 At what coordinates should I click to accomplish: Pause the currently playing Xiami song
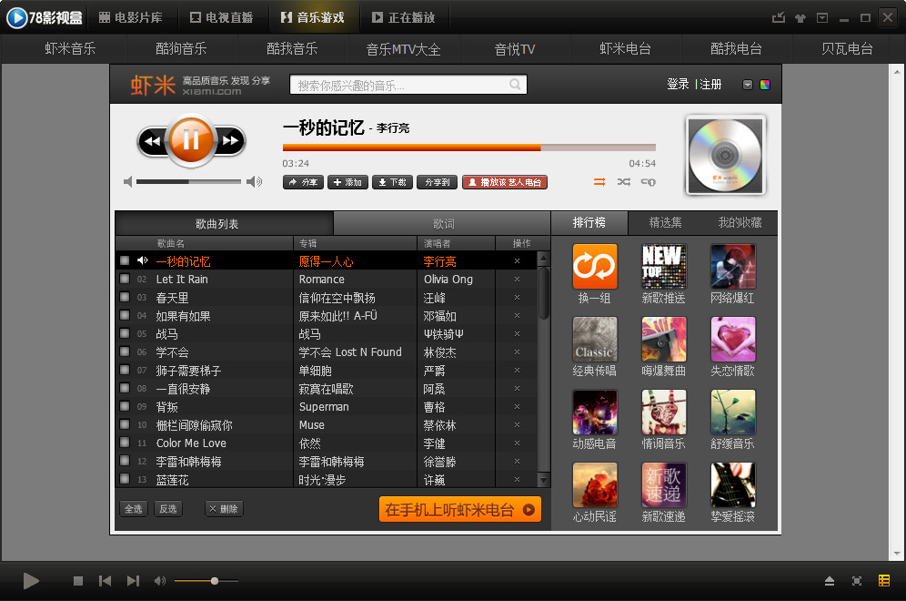(191, 139)
